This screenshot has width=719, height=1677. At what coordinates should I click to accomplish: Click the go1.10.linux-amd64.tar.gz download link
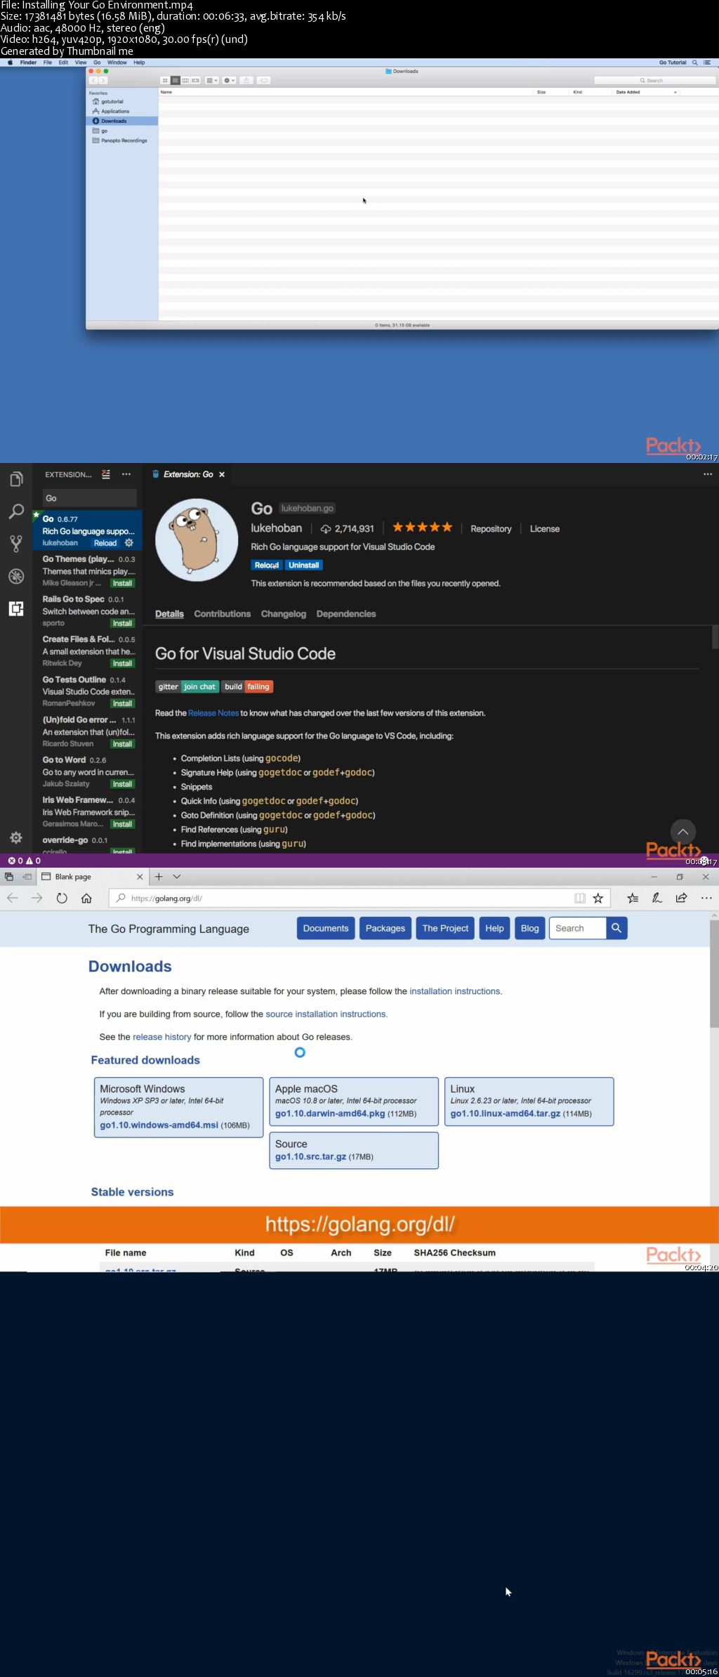pos(506,1114)
